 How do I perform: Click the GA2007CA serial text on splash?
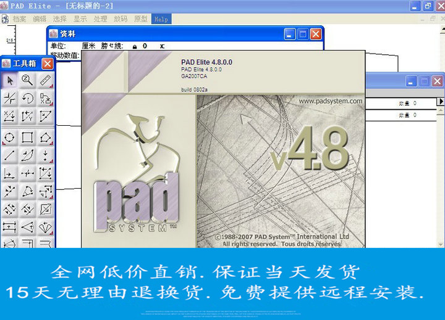(194, 76)
